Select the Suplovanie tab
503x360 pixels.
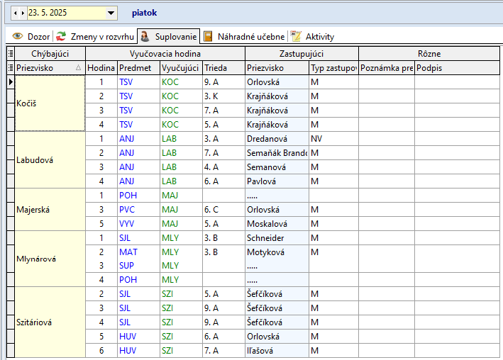point(169,37)
